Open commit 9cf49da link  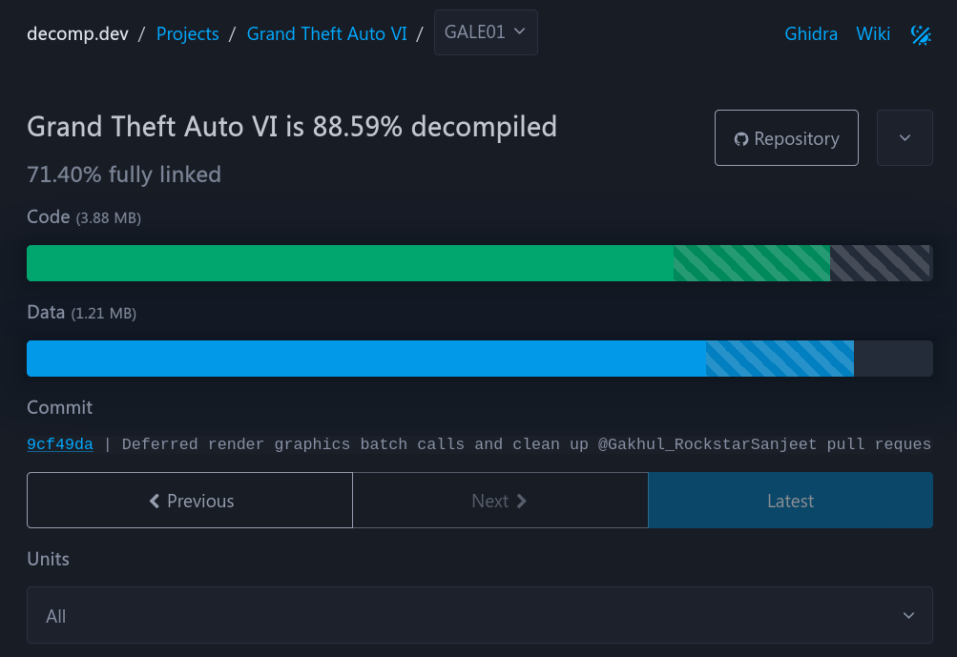tap(60, 444)
